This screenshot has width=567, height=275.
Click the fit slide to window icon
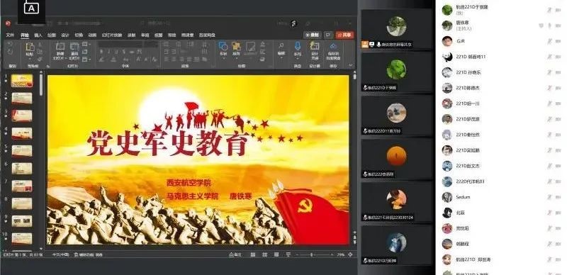pos(350,254)
